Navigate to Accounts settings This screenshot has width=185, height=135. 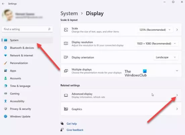[x=27, y=78]
